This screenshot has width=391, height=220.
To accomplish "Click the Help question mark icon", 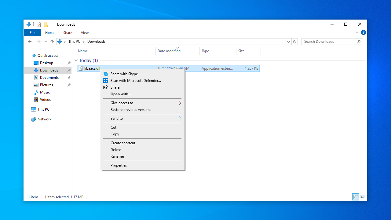I will 363,32.
